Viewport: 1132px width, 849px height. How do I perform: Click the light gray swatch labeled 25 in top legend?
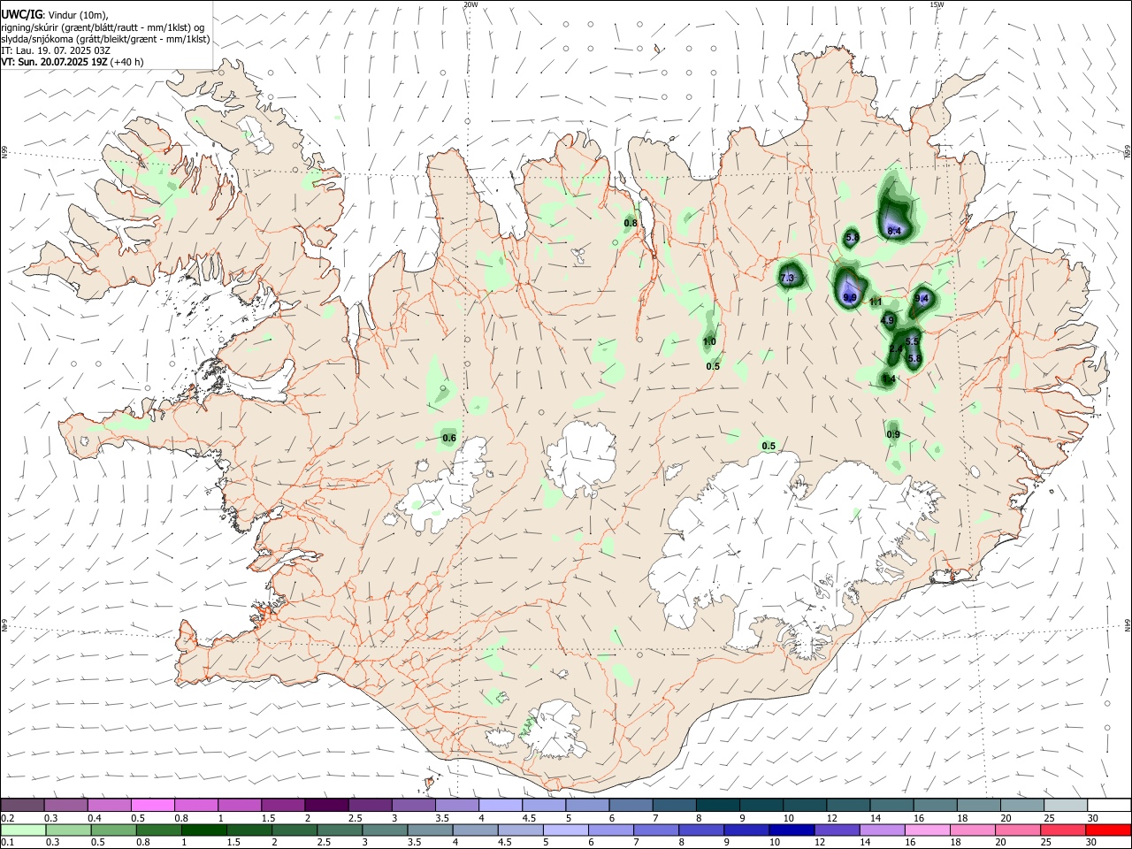[x=1065, y=805]
